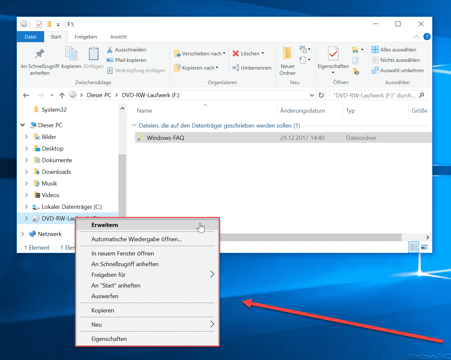Expand the Bilder tree node
The image size is (451, 360).
[27, 137]
